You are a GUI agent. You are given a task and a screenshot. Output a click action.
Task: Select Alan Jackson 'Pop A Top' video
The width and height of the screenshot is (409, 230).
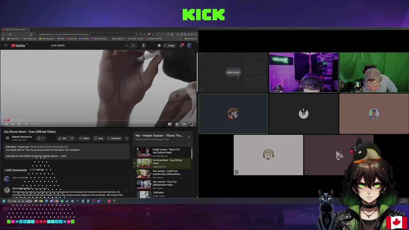coord(163,185)
